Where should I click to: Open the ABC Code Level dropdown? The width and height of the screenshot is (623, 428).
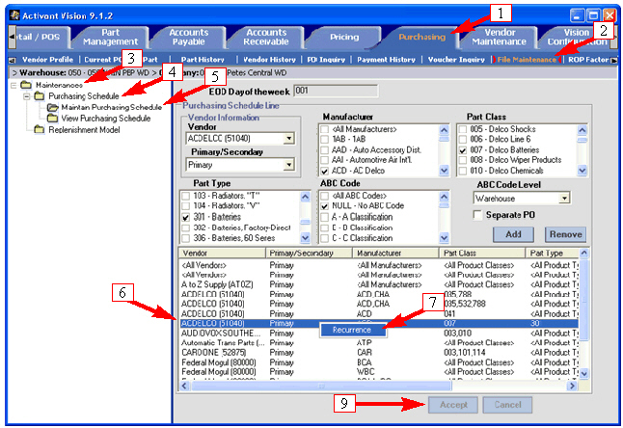pyautogui.click(x=564, y=199)
